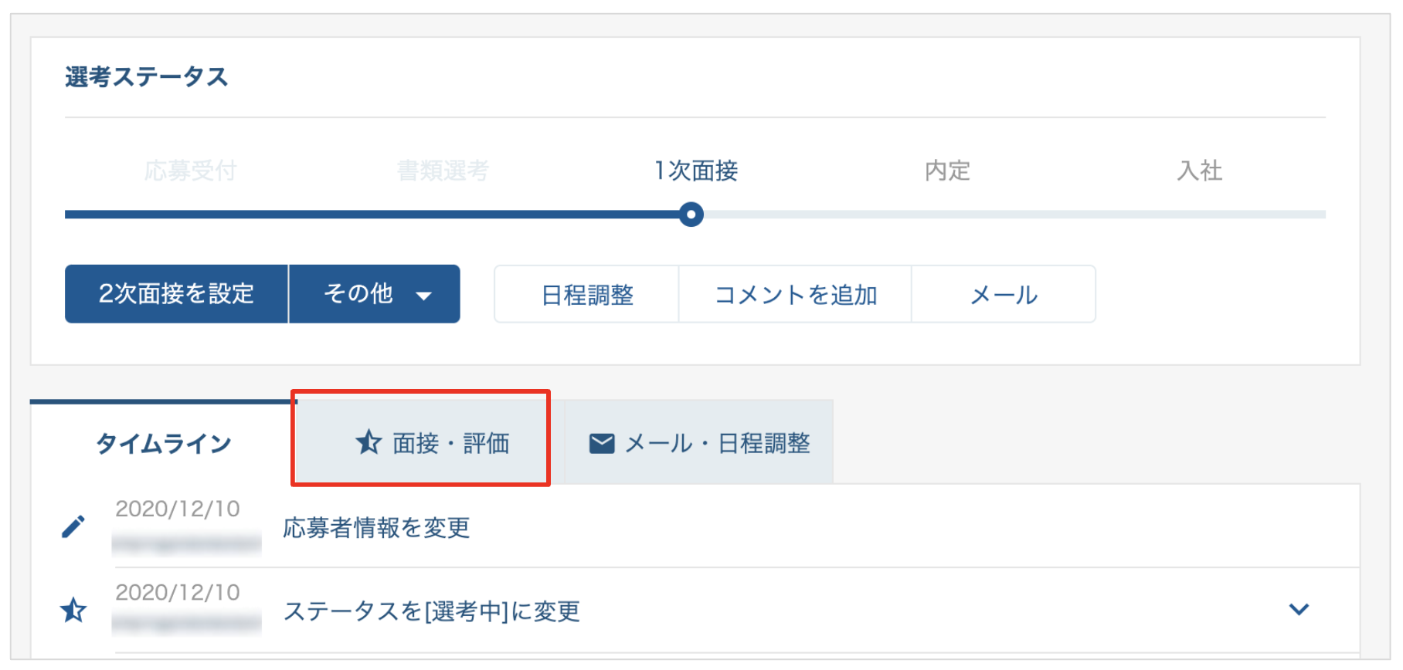Click the 書類選考 stage label
The image size is (1403, 670).
click(443, 171)
